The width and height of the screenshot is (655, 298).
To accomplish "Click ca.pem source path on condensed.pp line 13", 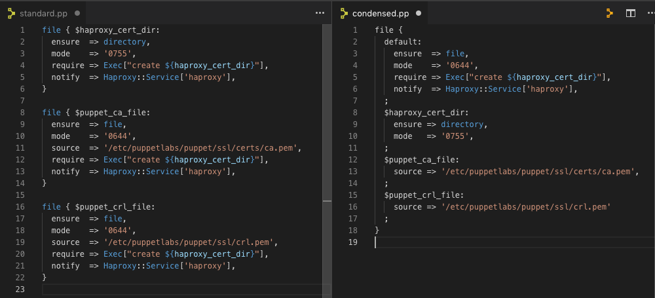I will (538, 172).
